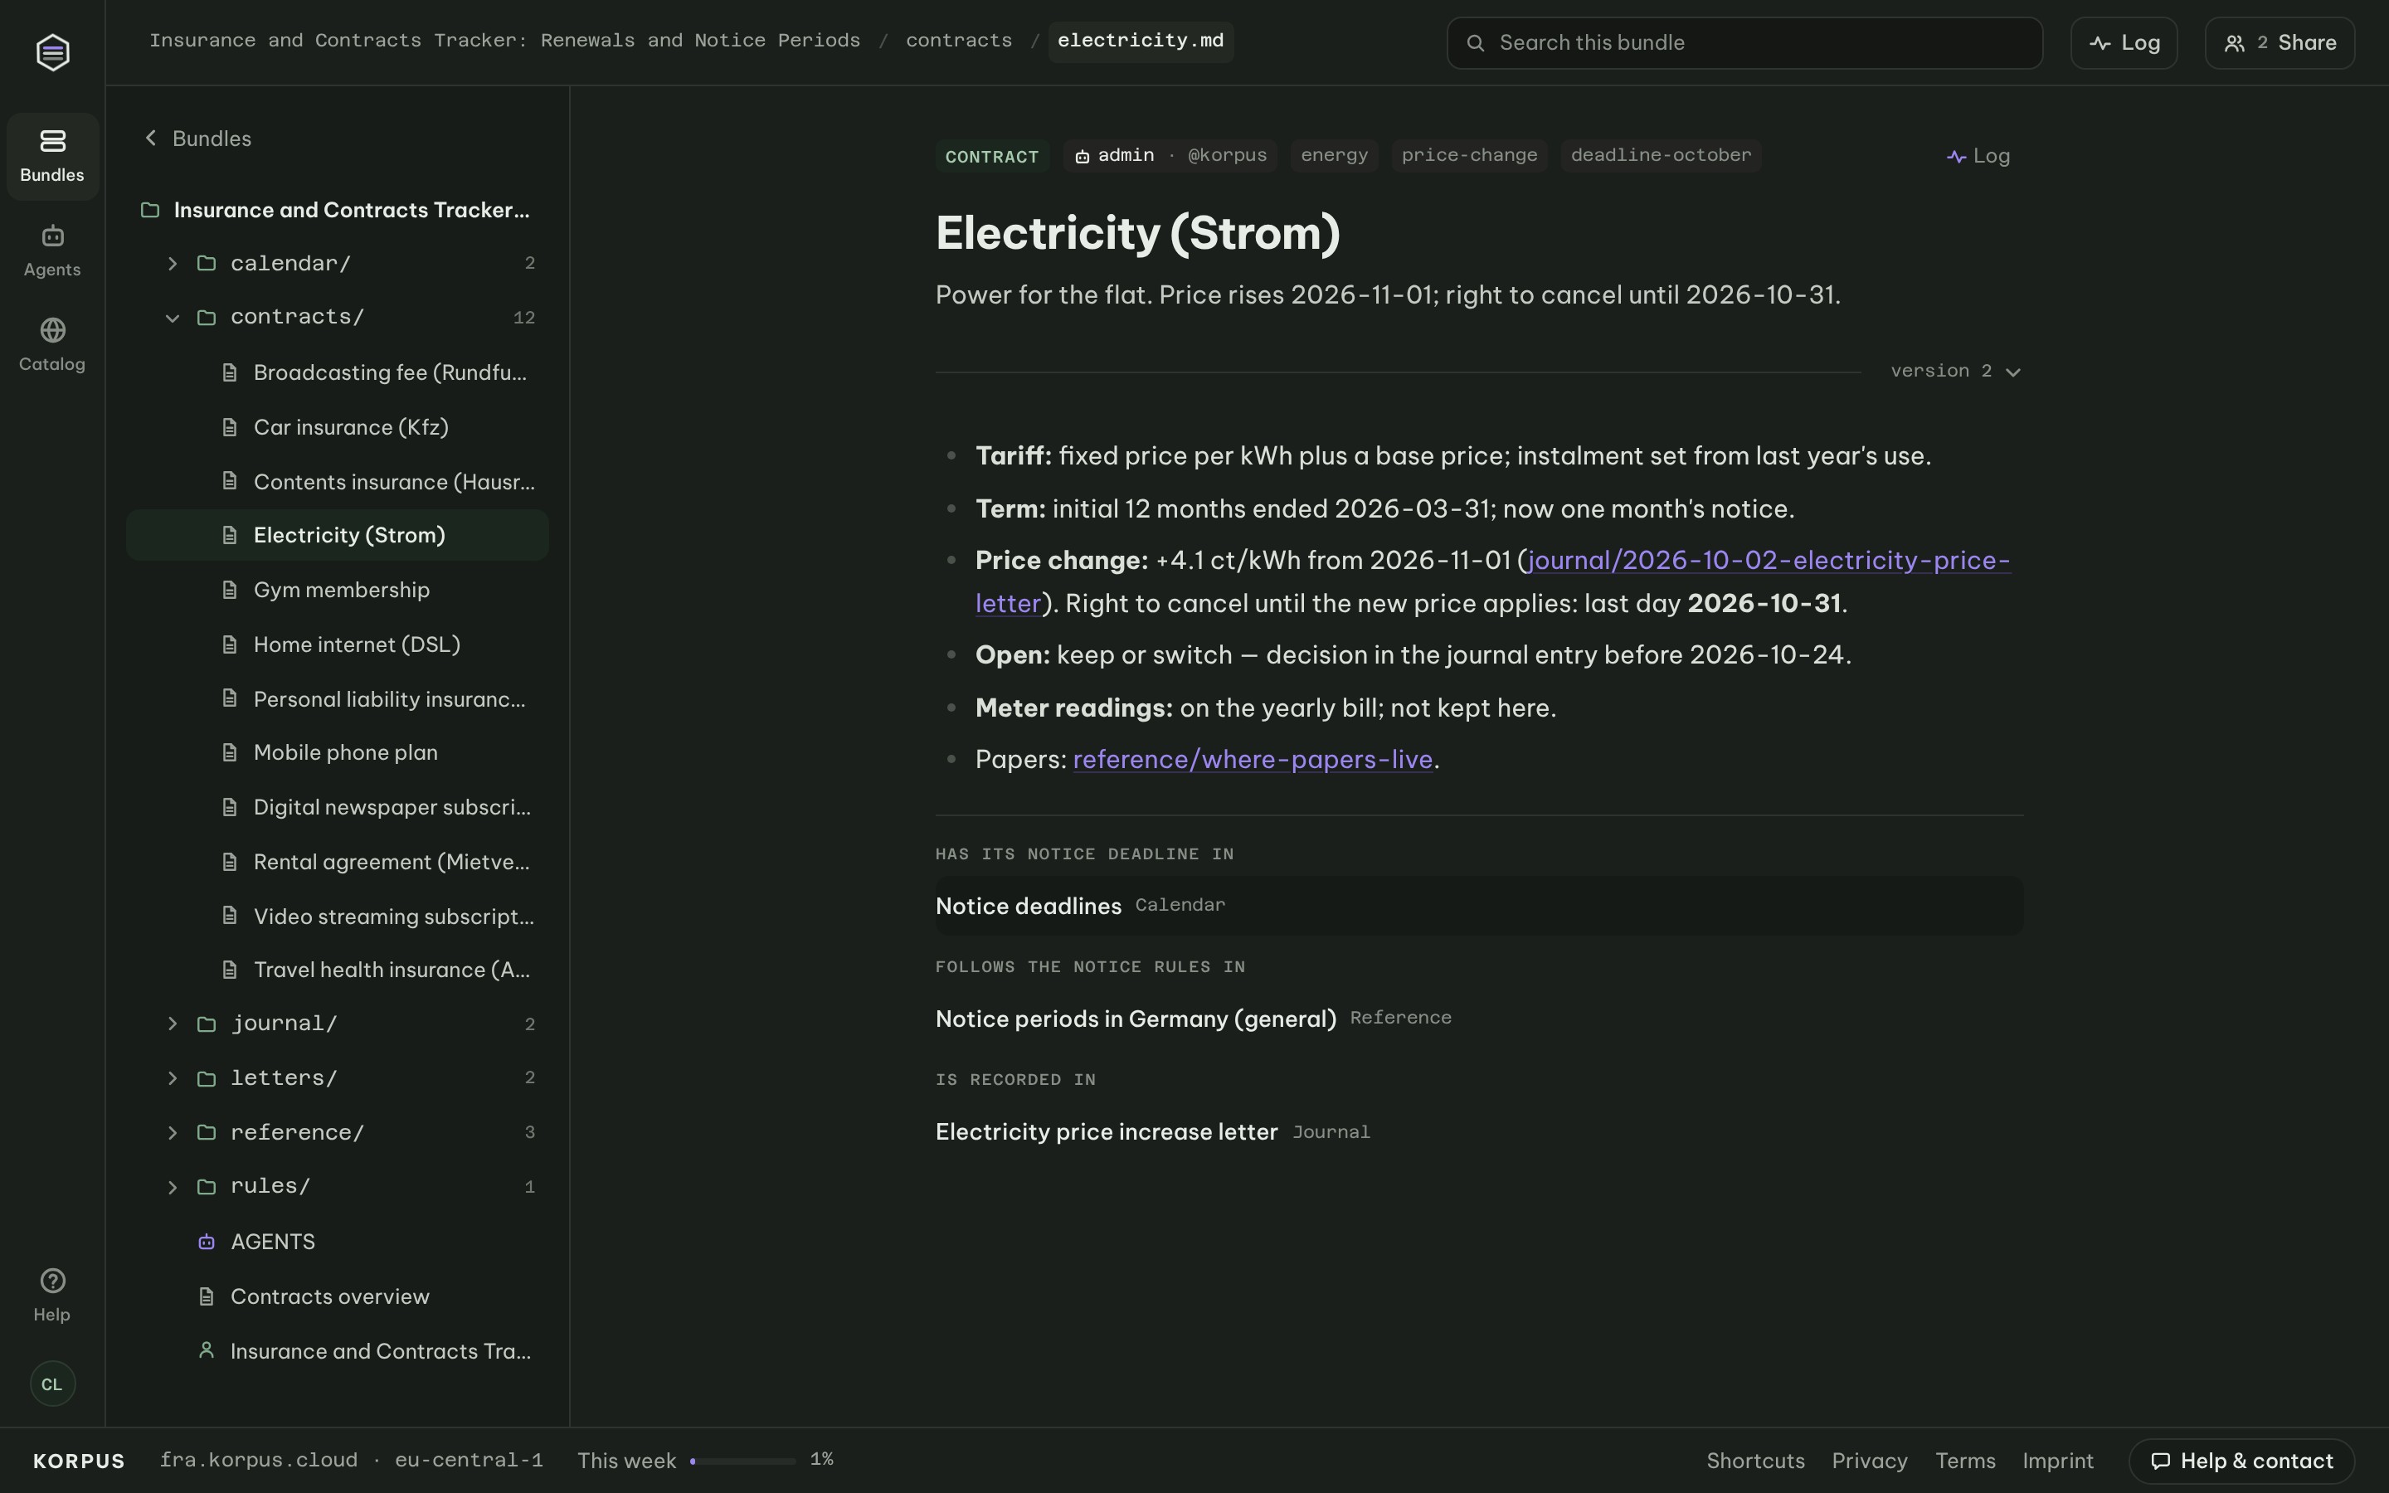Click the CL user avatar

52,1384
